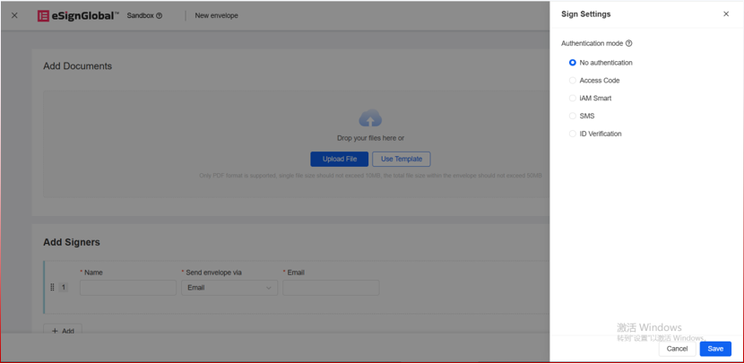Open the Send envelope via dropdown
The width and height of the screenshot is (744, 364).
coord(229,288)
